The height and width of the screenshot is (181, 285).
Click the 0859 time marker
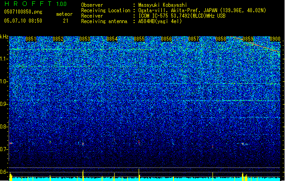[x=248, y=39]
